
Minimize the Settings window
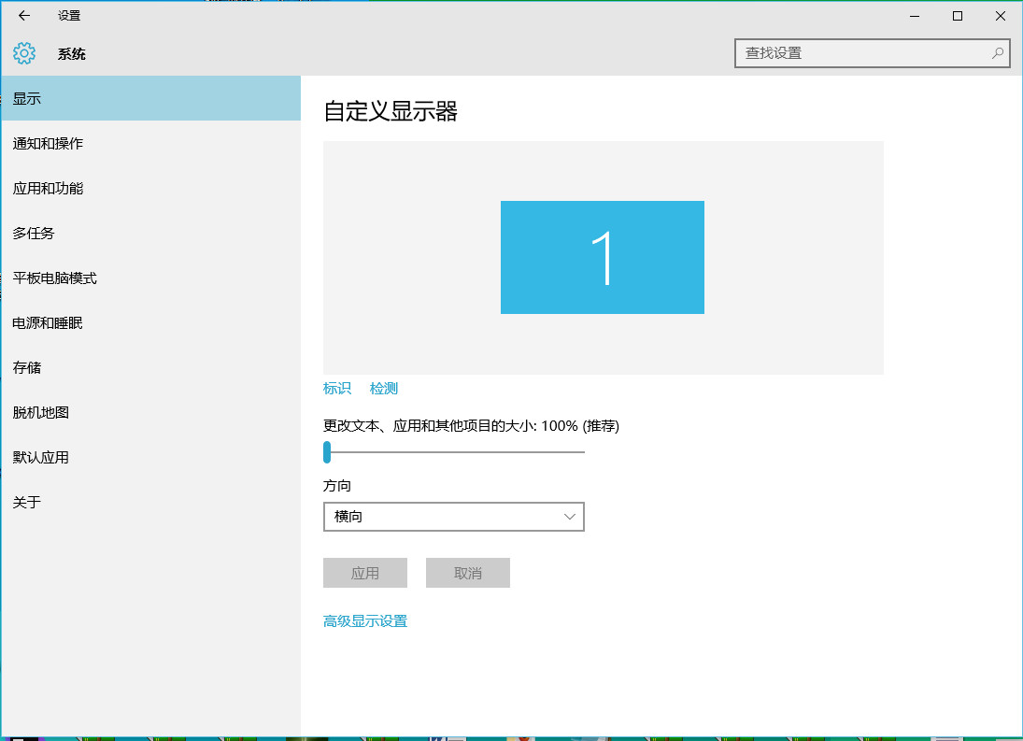click(915, 16)
